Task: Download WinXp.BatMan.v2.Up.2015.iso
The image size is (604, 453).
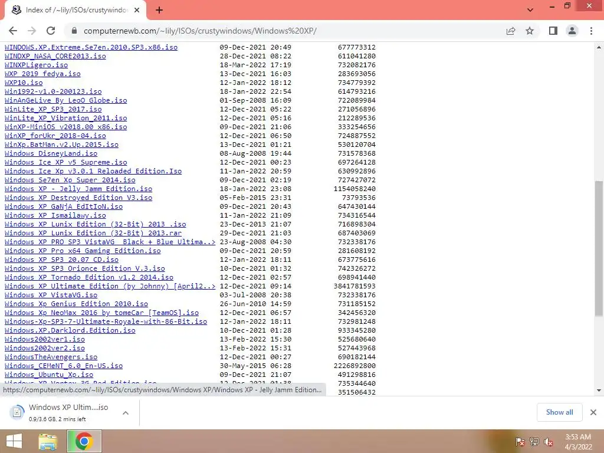Action: (61, 145)
